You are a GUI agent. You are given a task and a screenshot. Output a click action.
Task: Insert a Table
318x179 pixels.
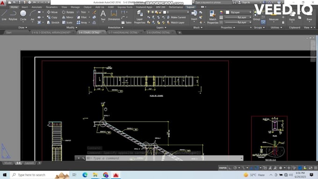coord(127,22)
